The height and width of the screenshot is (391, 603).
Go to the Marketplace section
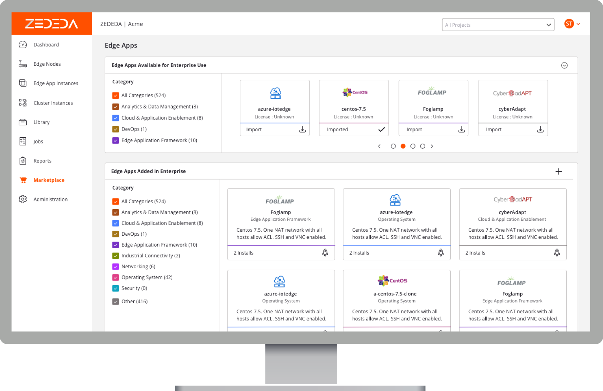49,180
